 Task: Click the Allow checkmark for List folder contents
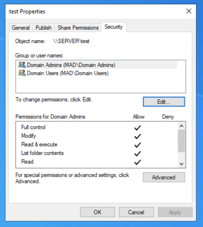click(137, 153)
